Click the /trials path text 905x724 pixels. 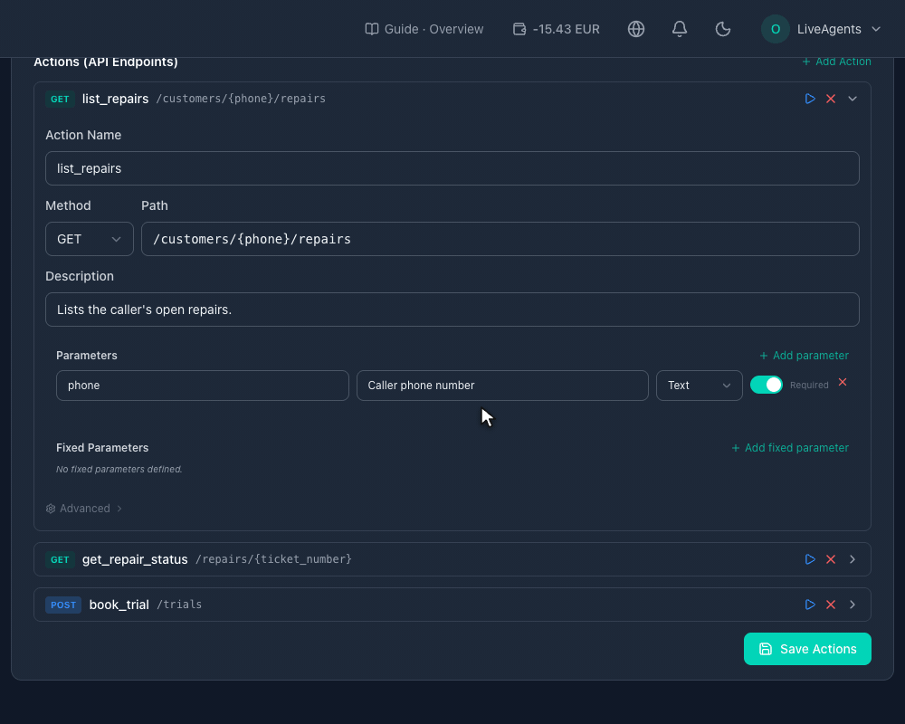(179, 605)
